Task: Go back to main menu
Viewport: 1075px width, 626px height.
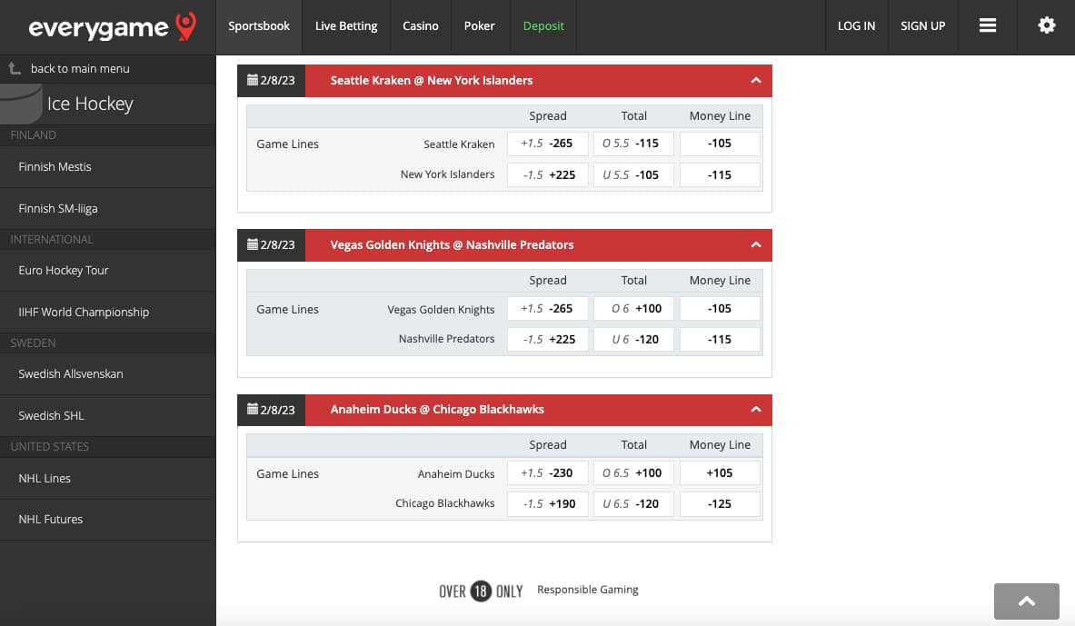Action: pos(80,68)
